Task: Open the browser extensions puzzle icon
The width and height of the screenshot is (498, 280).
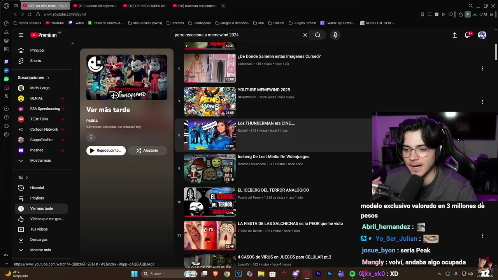Action: (461, 14)
